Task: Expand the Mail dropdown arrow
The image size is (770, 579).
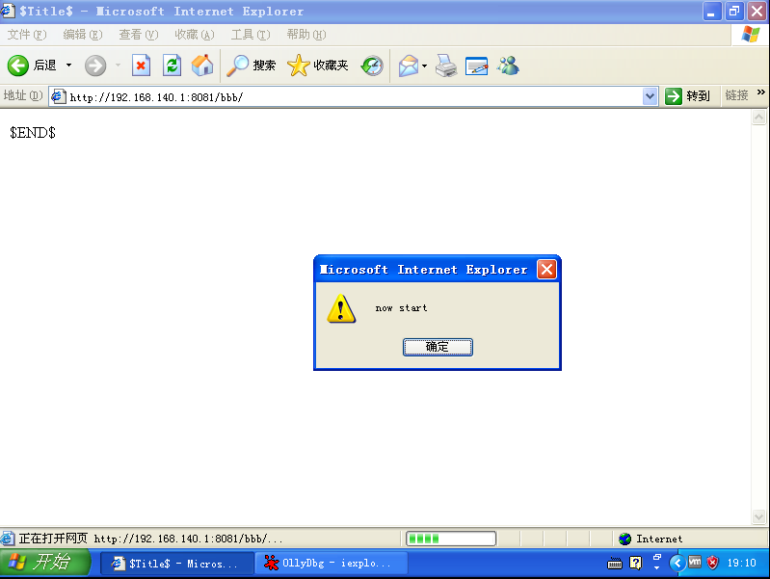Action: 425,66
